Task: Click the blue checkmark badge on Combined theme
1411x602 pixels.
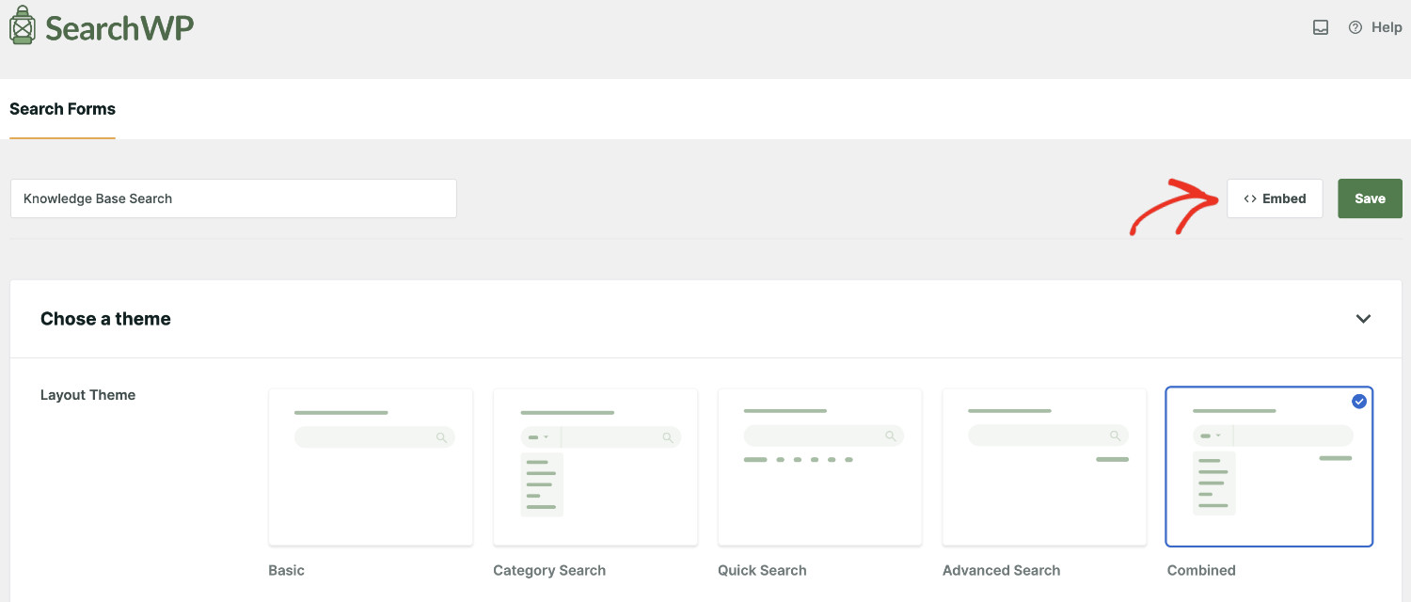Action: [x=1358, y=402]
